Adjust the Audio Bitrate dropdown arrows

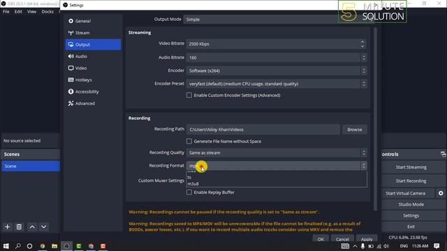(364, 58)
